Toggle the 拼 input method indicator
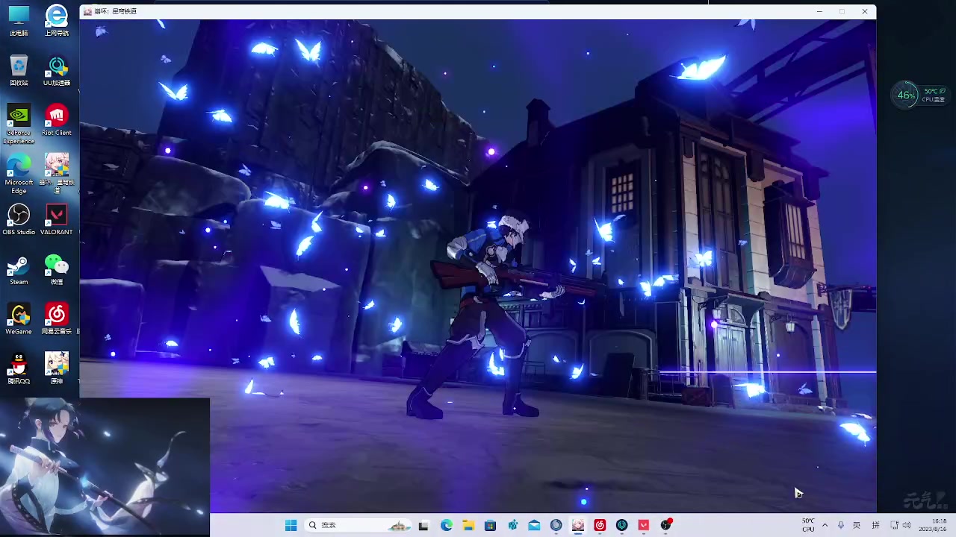The image size is (956, 537). (x=875, y=525)
